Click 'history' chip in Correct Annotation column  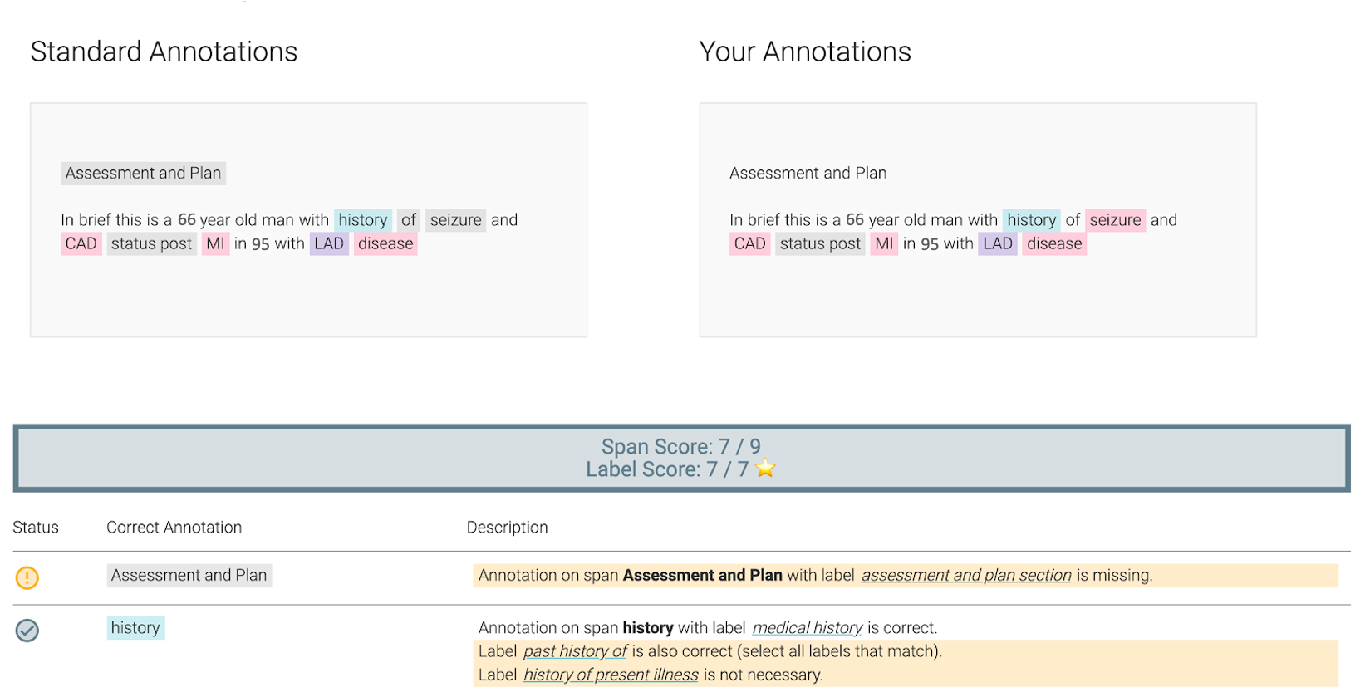click(135, 628)
